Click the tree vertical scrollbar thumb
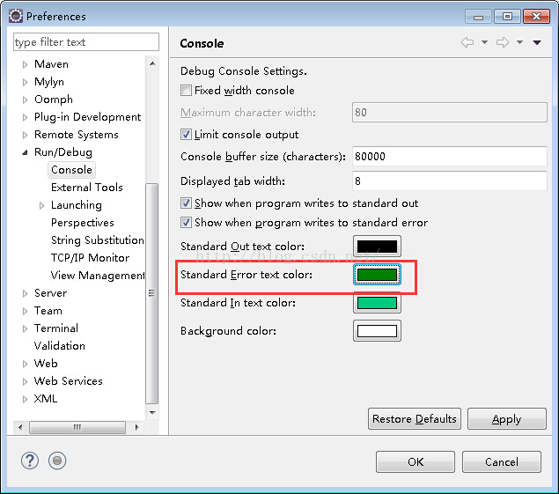Image resolution: width=559 pixels, height=494 pixels. tap(152, 293)
